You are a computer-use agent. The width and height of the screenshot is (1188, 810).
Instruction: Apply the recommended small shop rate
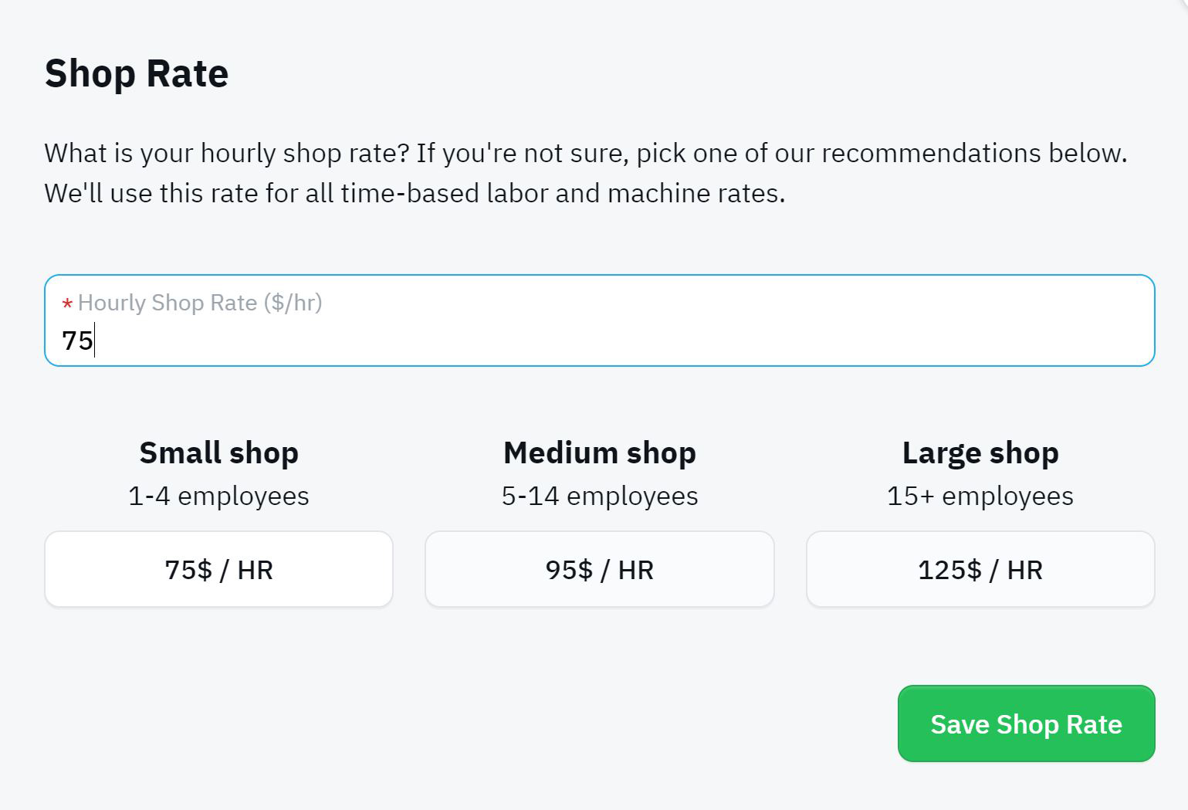pos(218,569)
